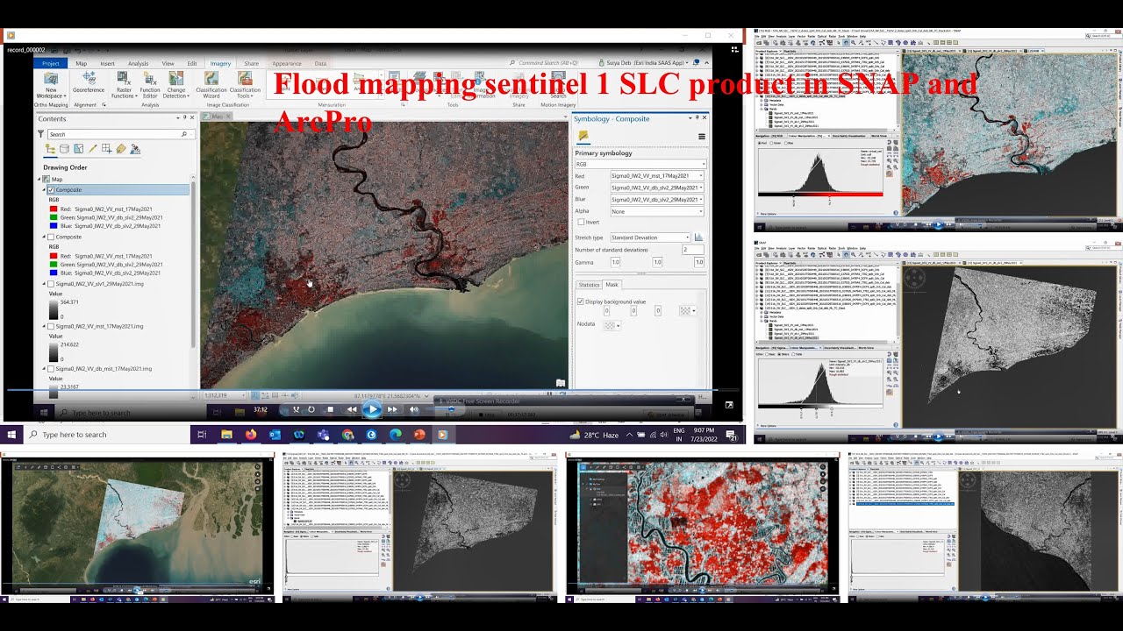Enable the second Composite layer checkbox

[x=51, y=237]
